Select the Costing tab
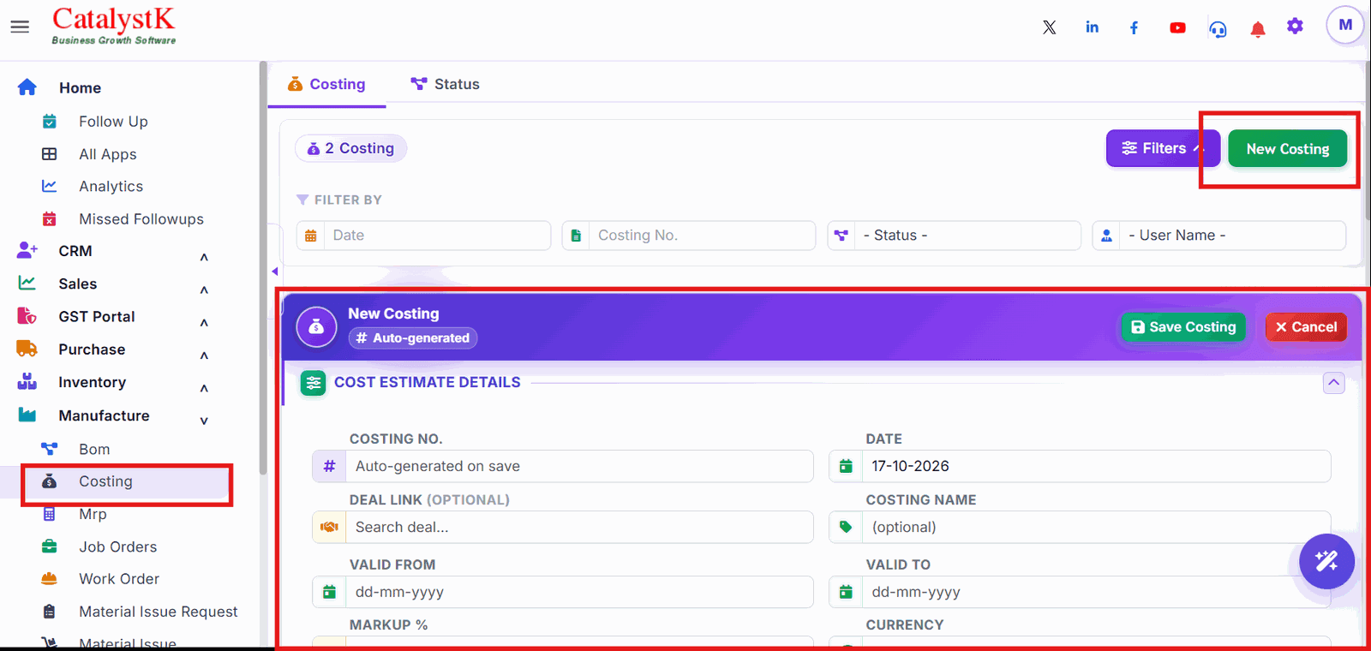The width and height of the screenshot is (1371, 651). point(326,84)
